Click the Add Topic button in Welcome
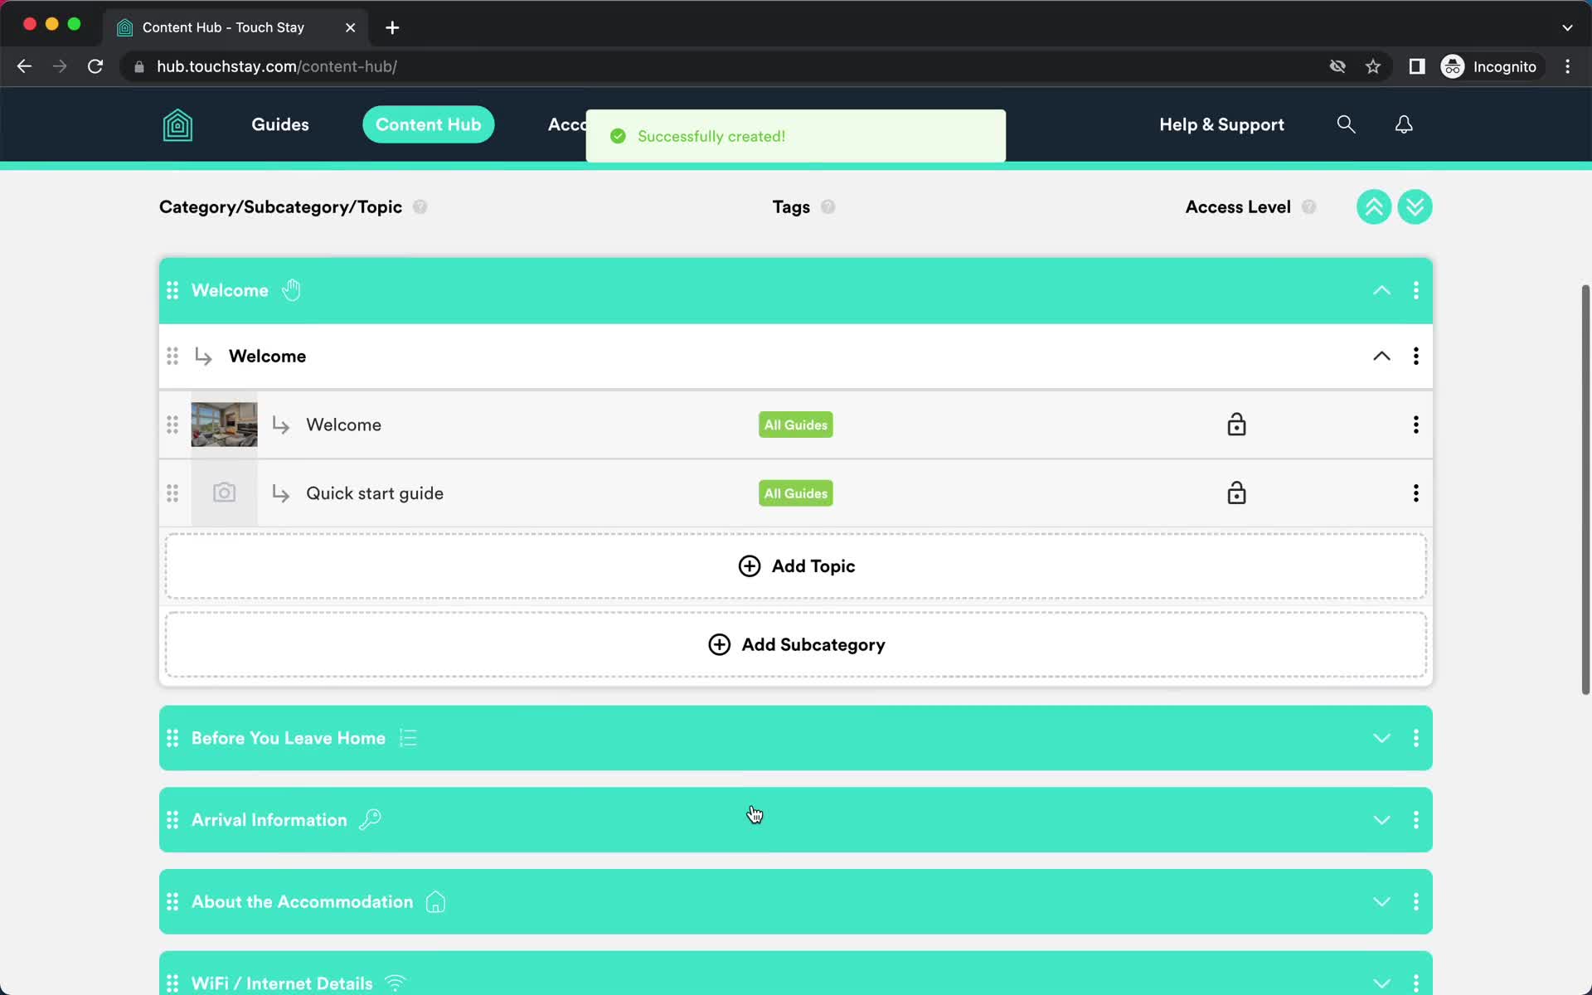1592x995 pixels. [x=795, y=565]
